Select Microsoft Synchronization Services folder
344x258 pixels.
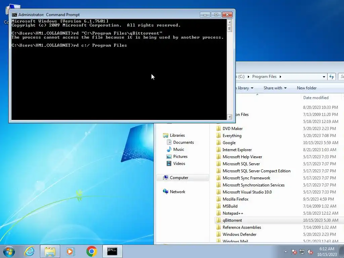click(253, 185)
